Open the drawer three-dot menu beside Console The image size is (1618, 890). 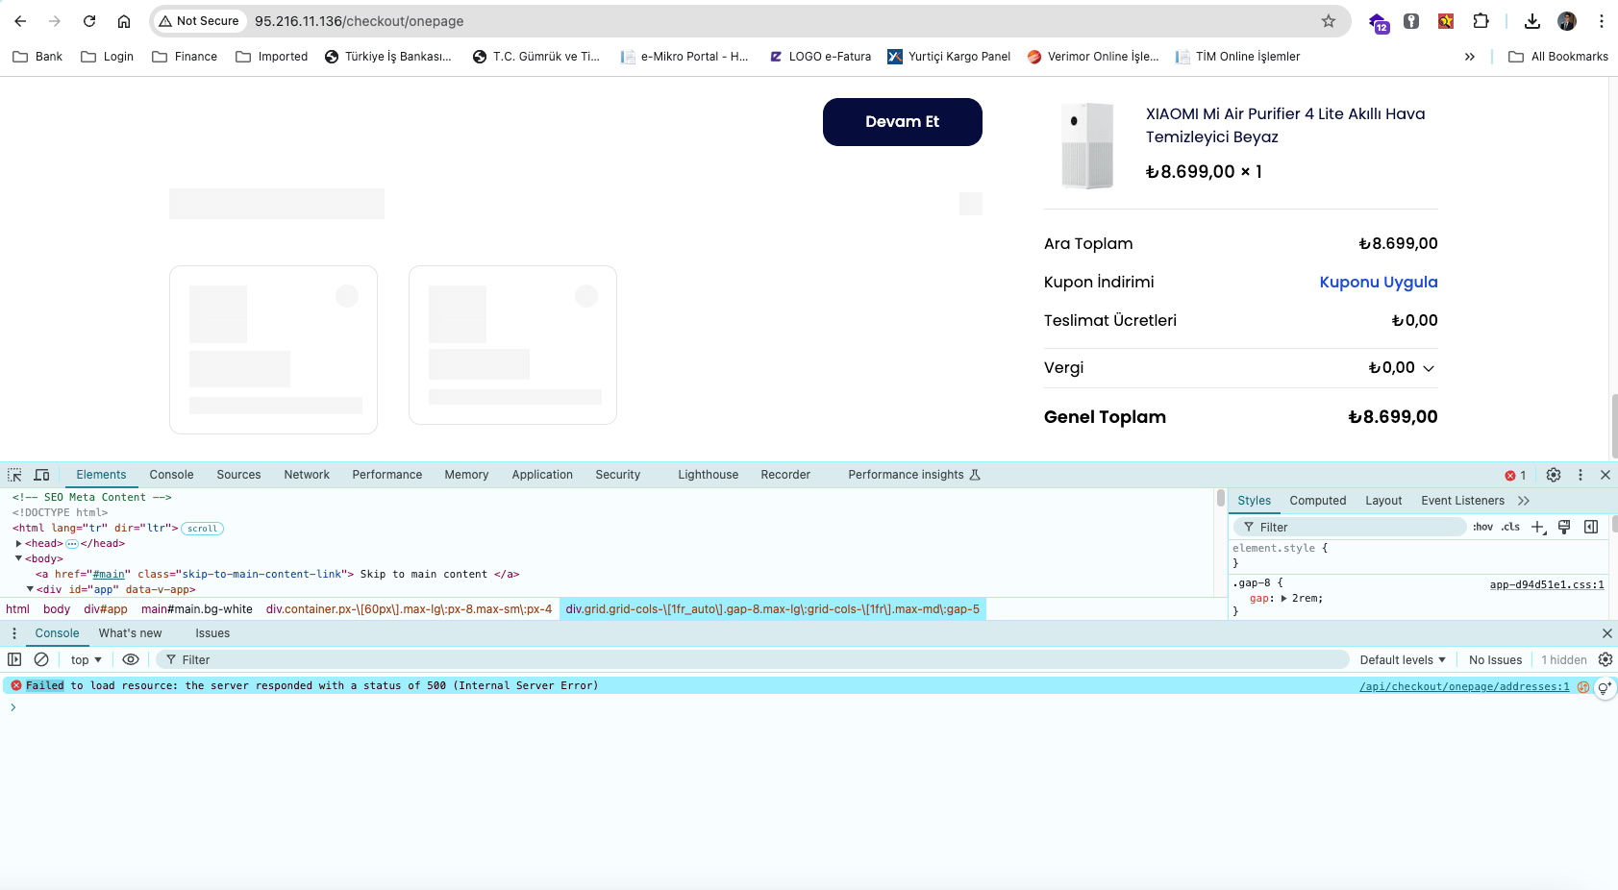[x=14, y=633]
